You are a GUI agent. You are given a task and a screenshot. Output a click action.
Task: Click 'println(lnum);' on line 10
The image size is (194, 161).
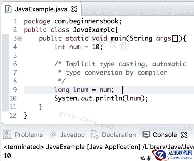[x=122, y=98]
